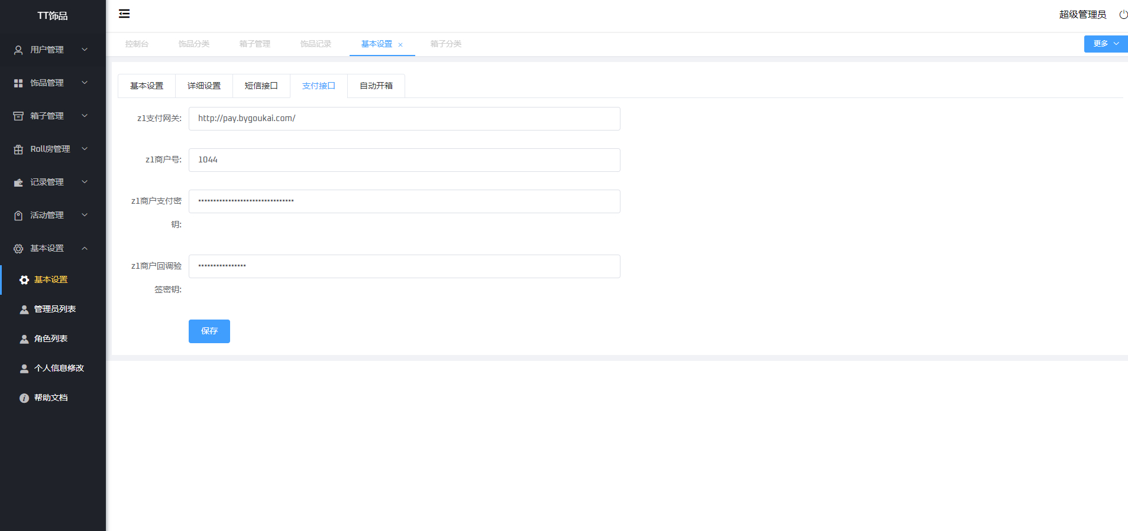Click the 保存 save button
The height and width of the screenshot is (531, 1128).
pyautogui.click(x=209, y=331)
